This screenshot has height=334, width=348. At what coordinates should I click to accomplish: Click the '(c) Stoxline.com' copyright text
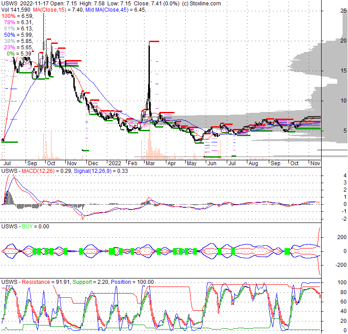tap(201, 4)
